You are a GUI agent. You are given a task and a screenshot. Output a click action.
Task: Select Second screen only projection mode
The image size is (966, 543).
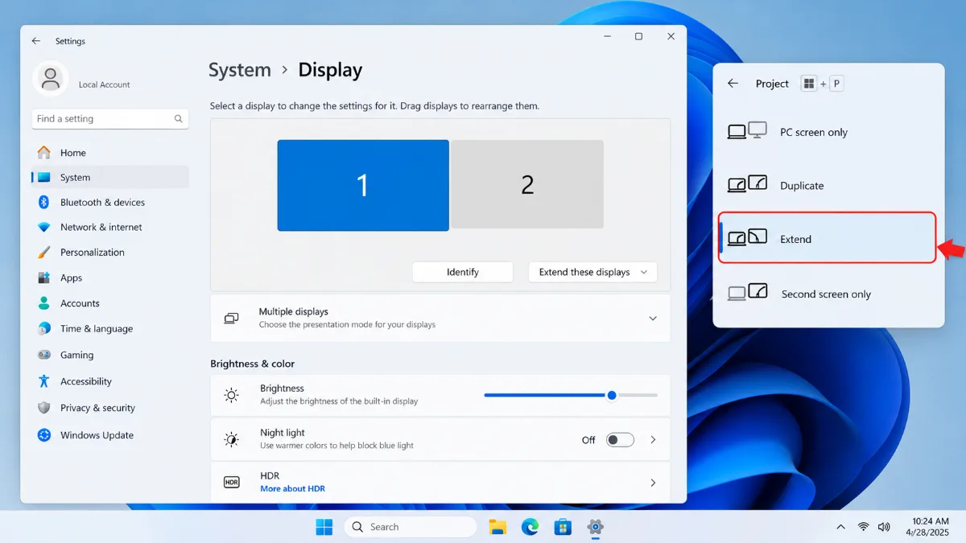(828, 294)
